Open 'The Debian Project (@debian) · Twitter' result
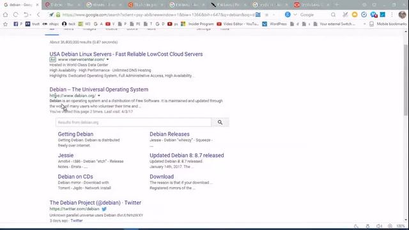 pyautogui.click(x=95, y=203)
